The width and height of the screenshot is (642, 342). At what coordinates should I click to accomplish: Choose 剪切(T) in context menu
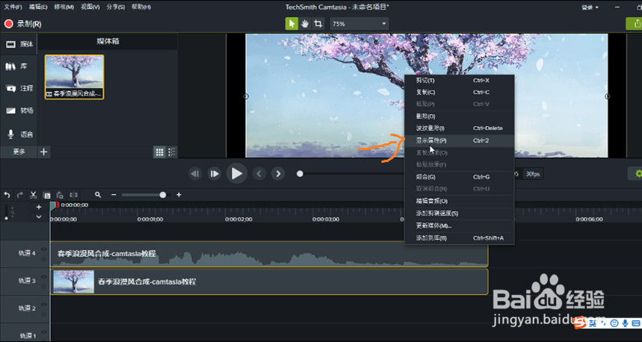pos(459,81)
